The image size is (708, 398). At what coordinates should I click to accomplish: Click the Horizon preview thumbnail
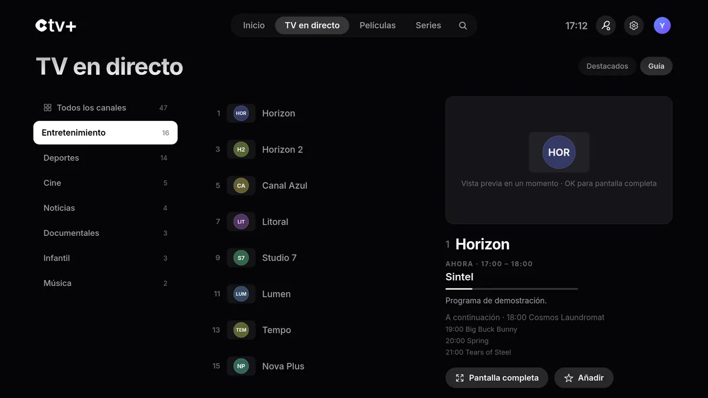[x=559, y=160]
